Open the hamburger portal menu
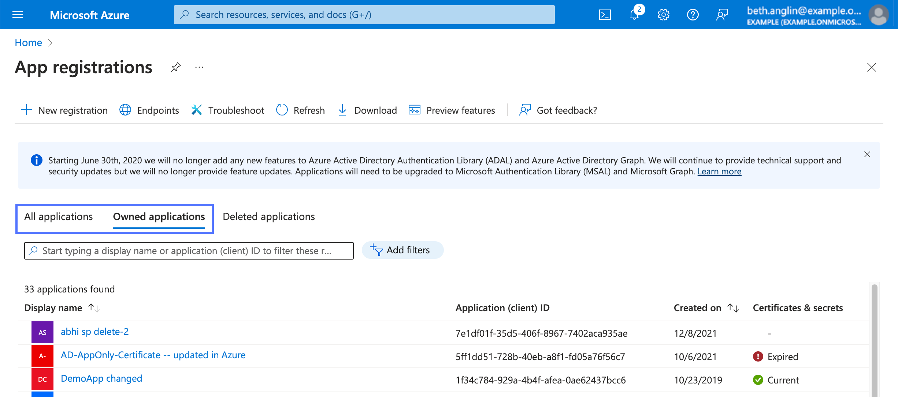The height and width of the screenshot is (397, 898). click(x=18, y=15)
